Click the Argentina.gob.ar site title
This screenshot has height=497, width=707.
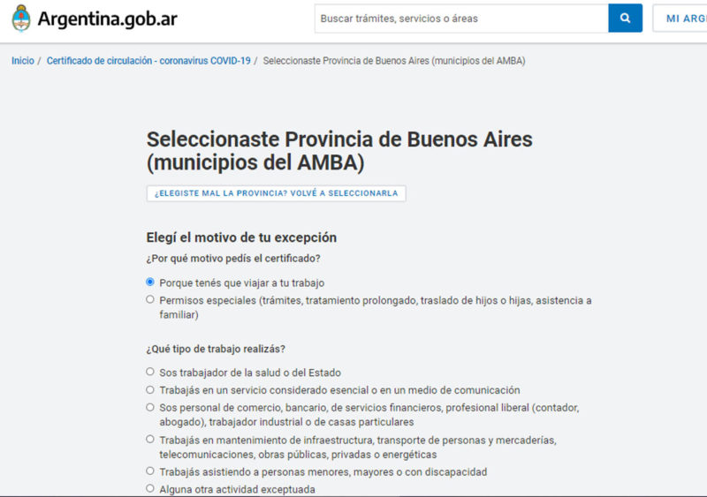107,19
